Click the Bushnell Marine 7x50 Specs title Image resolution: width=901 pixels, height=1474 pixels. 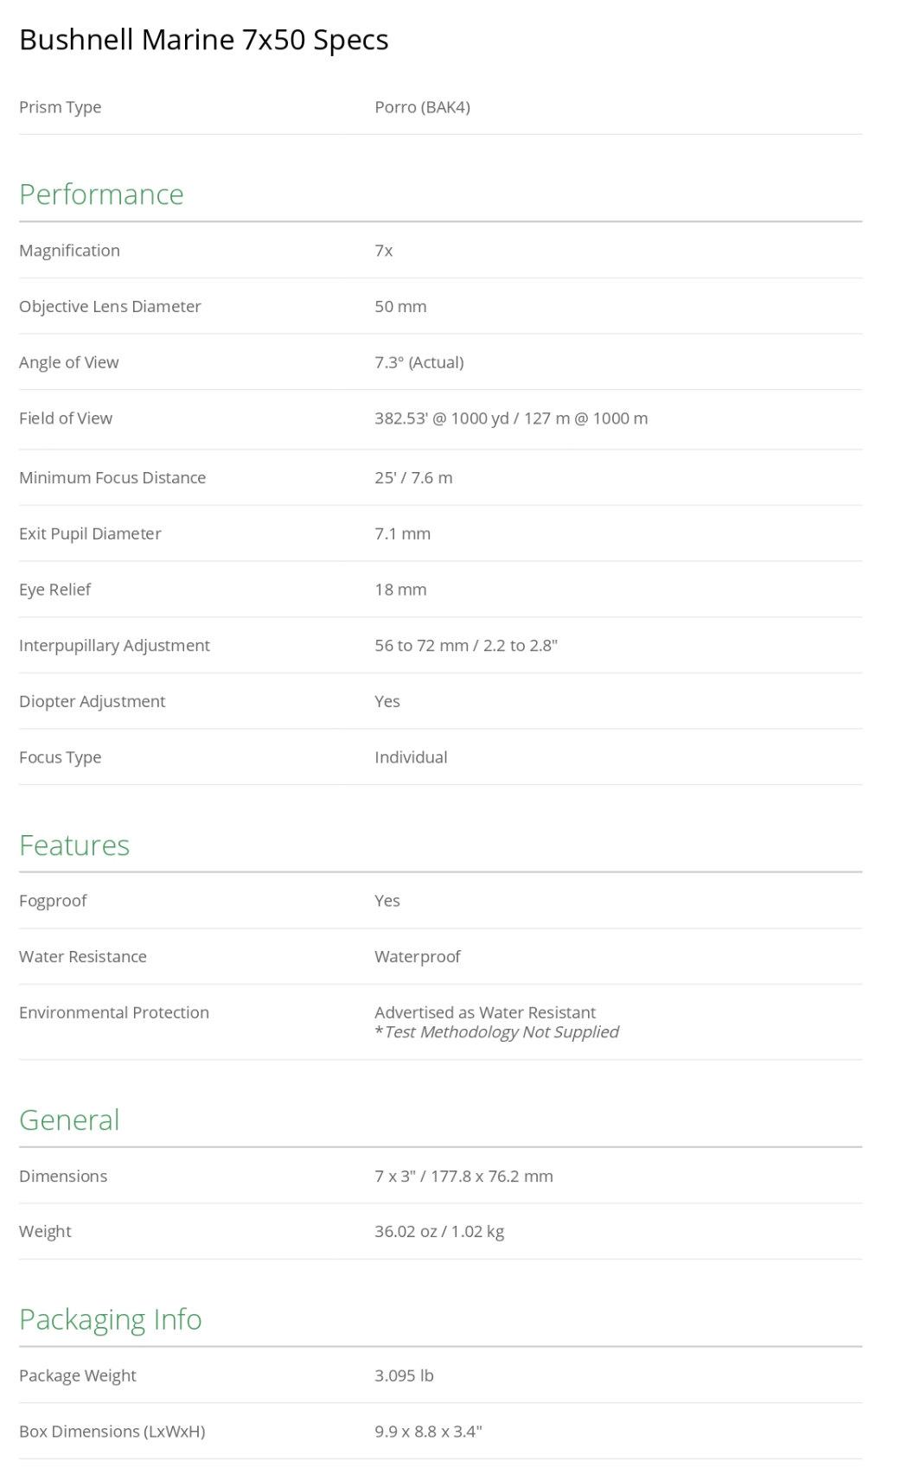[x=203, y=40]
